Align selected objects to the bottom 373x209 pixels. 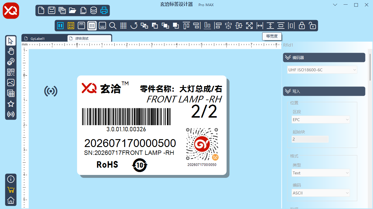207,26
